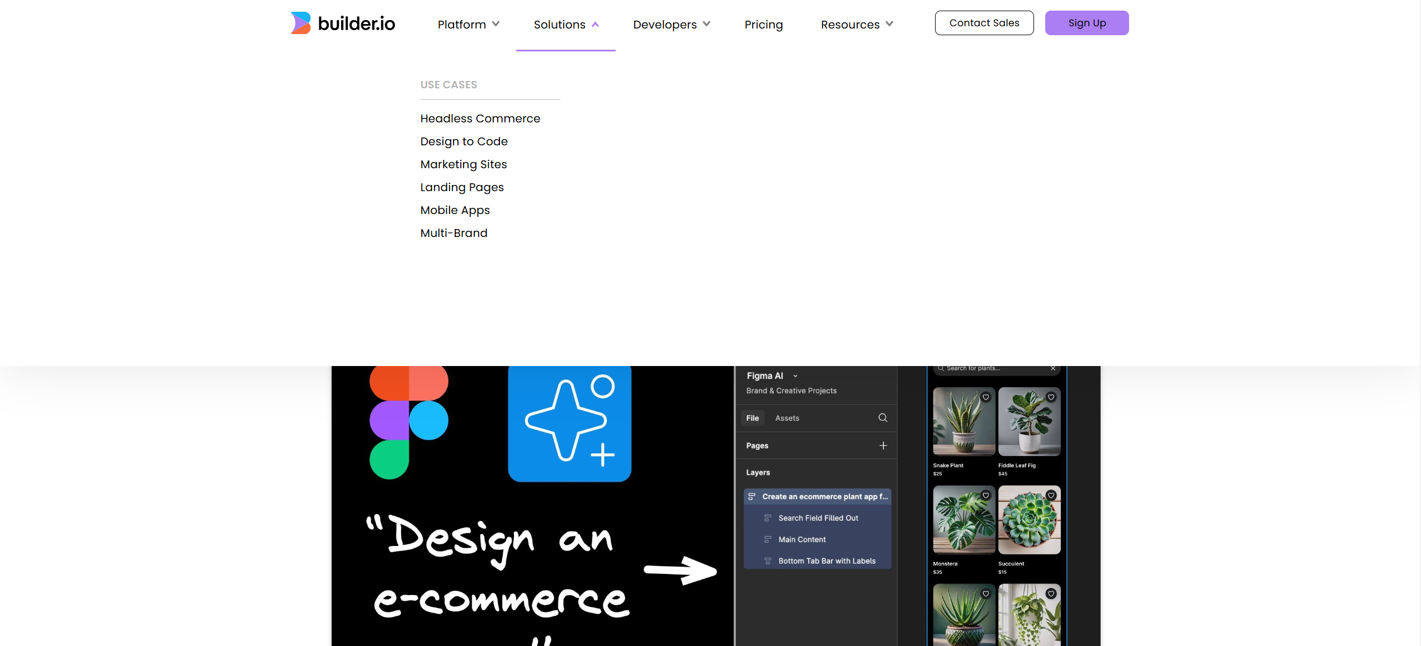Click the Figma logo in the image
Image resolution: width=1421 pixels, height=646 pixels.
[x=409, y=422]
